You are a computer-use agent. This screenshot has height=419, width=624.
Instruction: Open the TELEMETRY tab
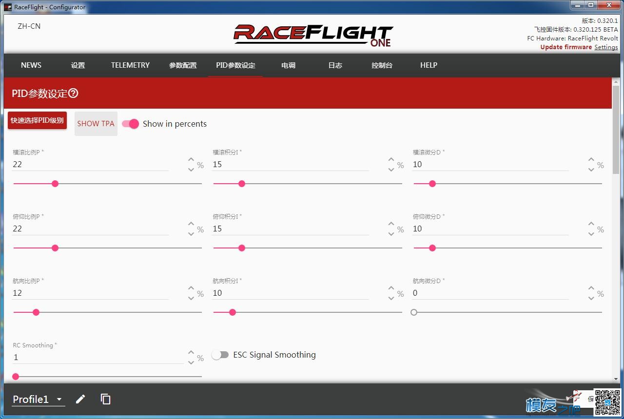(130, 65)
